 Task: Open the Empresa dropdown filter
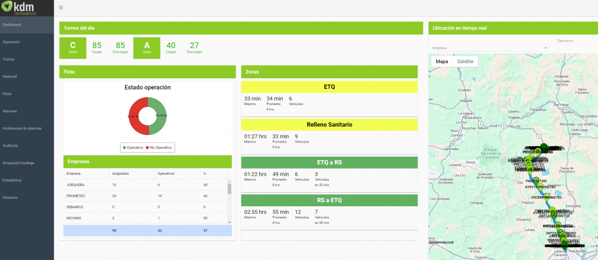click(x=489, y=48)
